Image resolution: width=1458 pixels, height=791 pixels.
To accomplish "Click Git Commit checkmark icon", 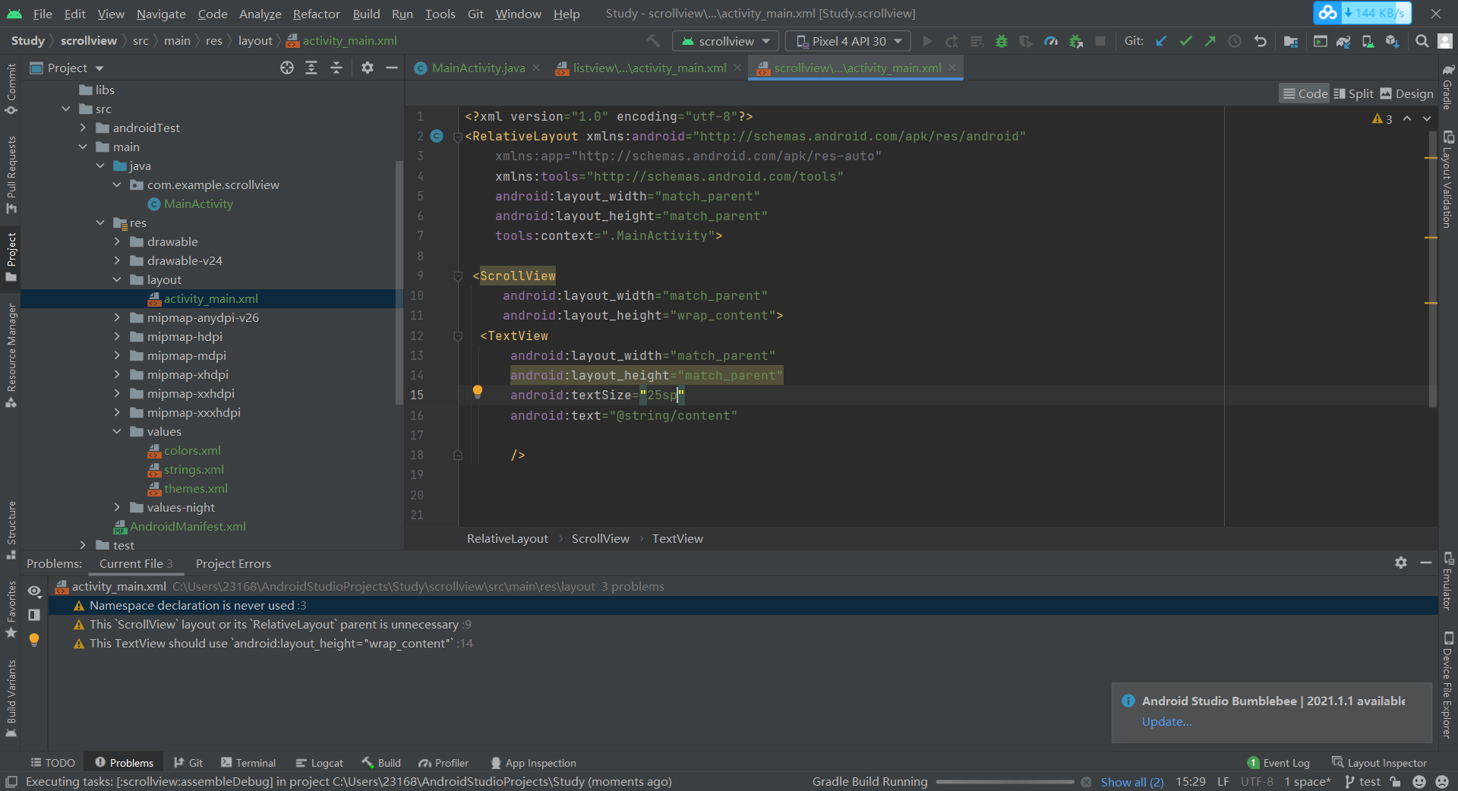I will pyautogui.click(x=1185, y=42).
